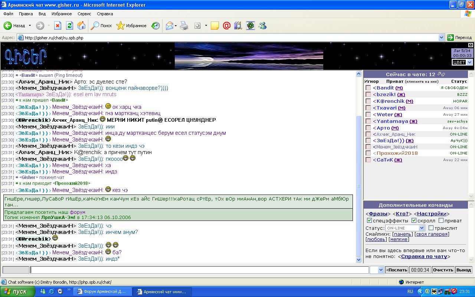475x297 pixels.
Task: Click the Stop loading icon
Action: coord(58,26)
